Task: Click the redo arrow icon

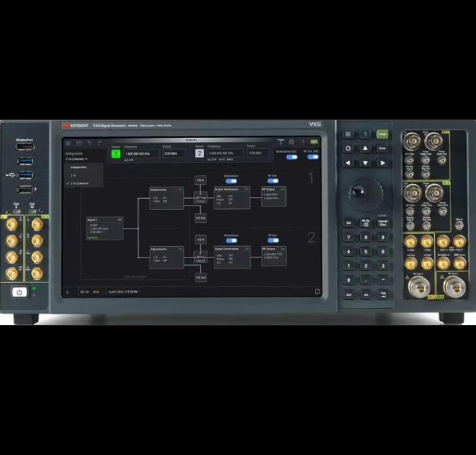Action: click(100, 144)
